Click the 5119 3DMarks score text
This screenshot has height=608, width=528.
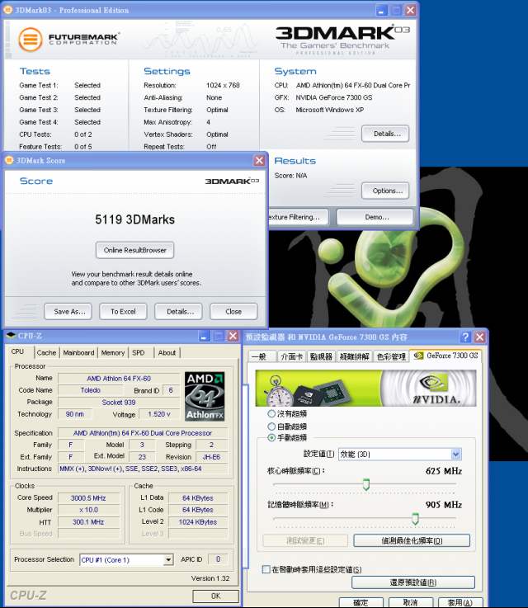click(135, 219)
